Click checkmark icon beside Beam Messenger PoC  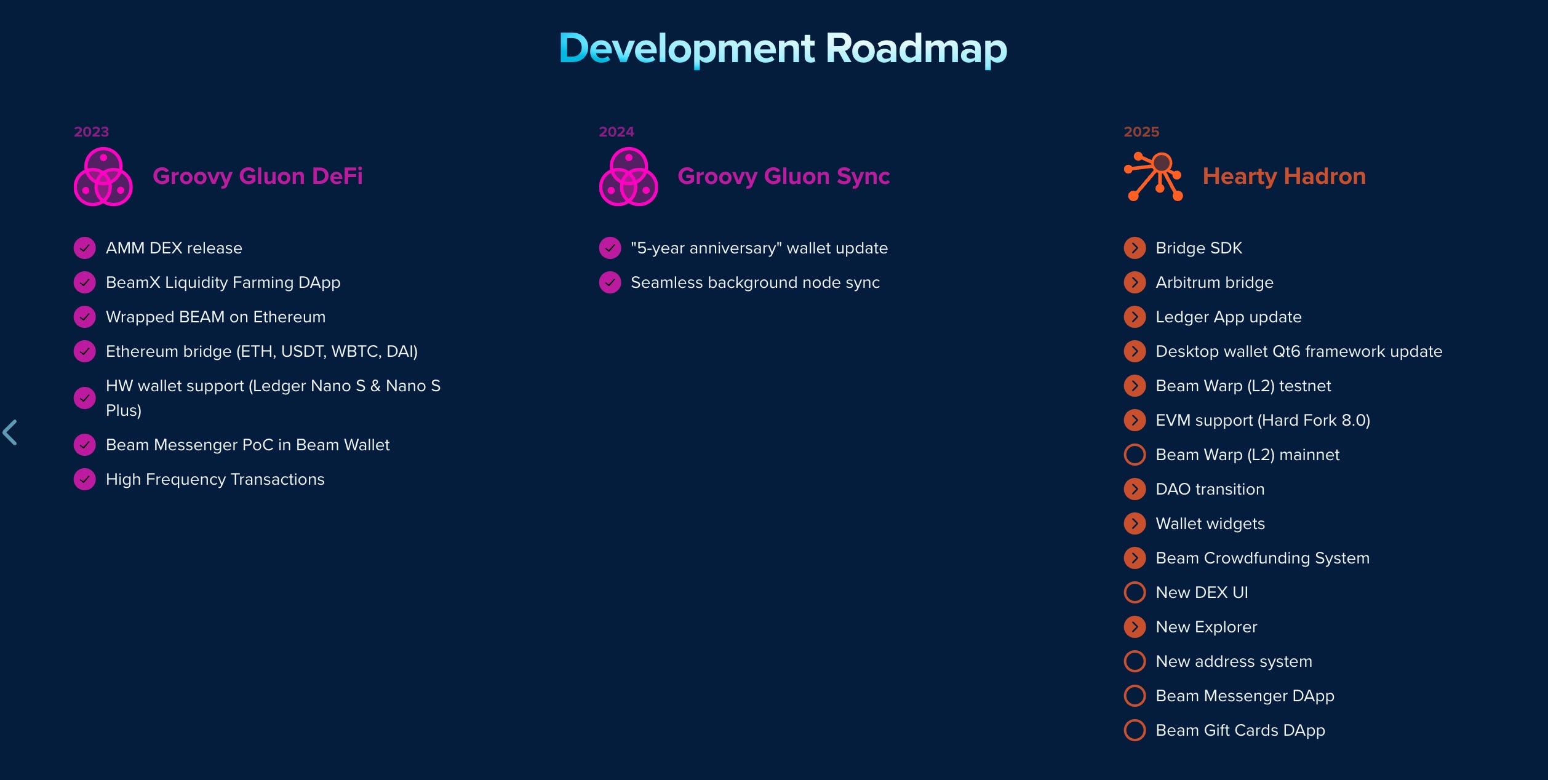85,445
